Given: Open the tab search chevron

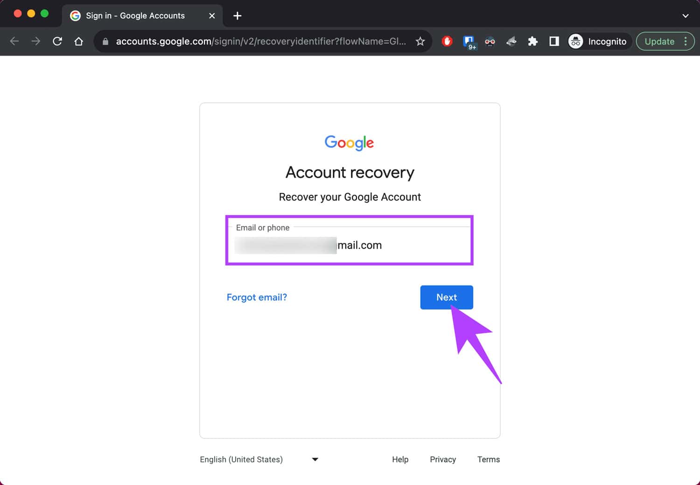Looking at the screenshot, I should click(x=685, y=16).
